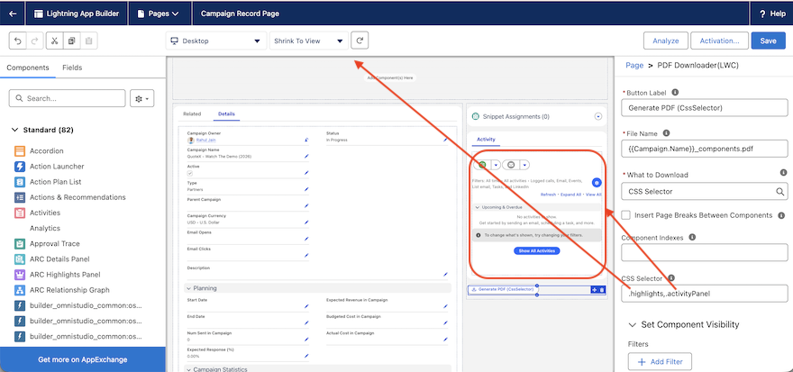Image resolution: width=793 pixels, height=372 pixels.
Task: Click the Component Indexes input field
Action: pyautogui.click(x=704, y=252)
